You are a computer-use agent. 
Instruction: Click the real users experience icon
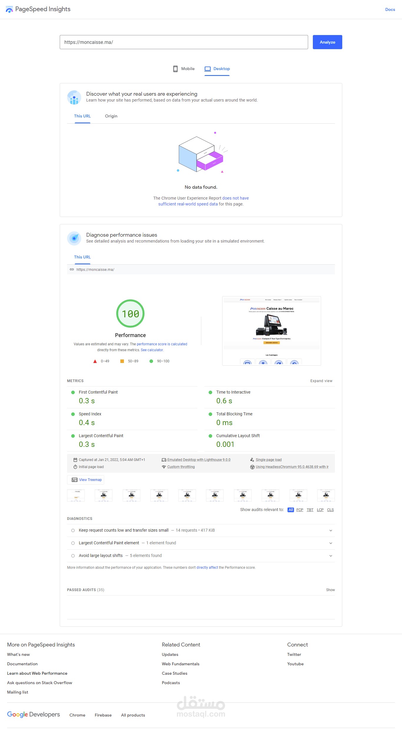[74, 97]
